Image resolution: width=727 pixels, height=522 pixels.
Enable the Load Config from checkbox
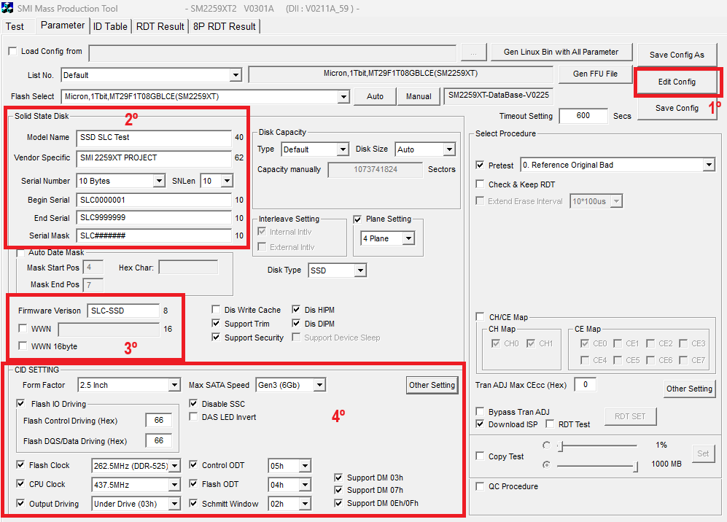point(12,51)
